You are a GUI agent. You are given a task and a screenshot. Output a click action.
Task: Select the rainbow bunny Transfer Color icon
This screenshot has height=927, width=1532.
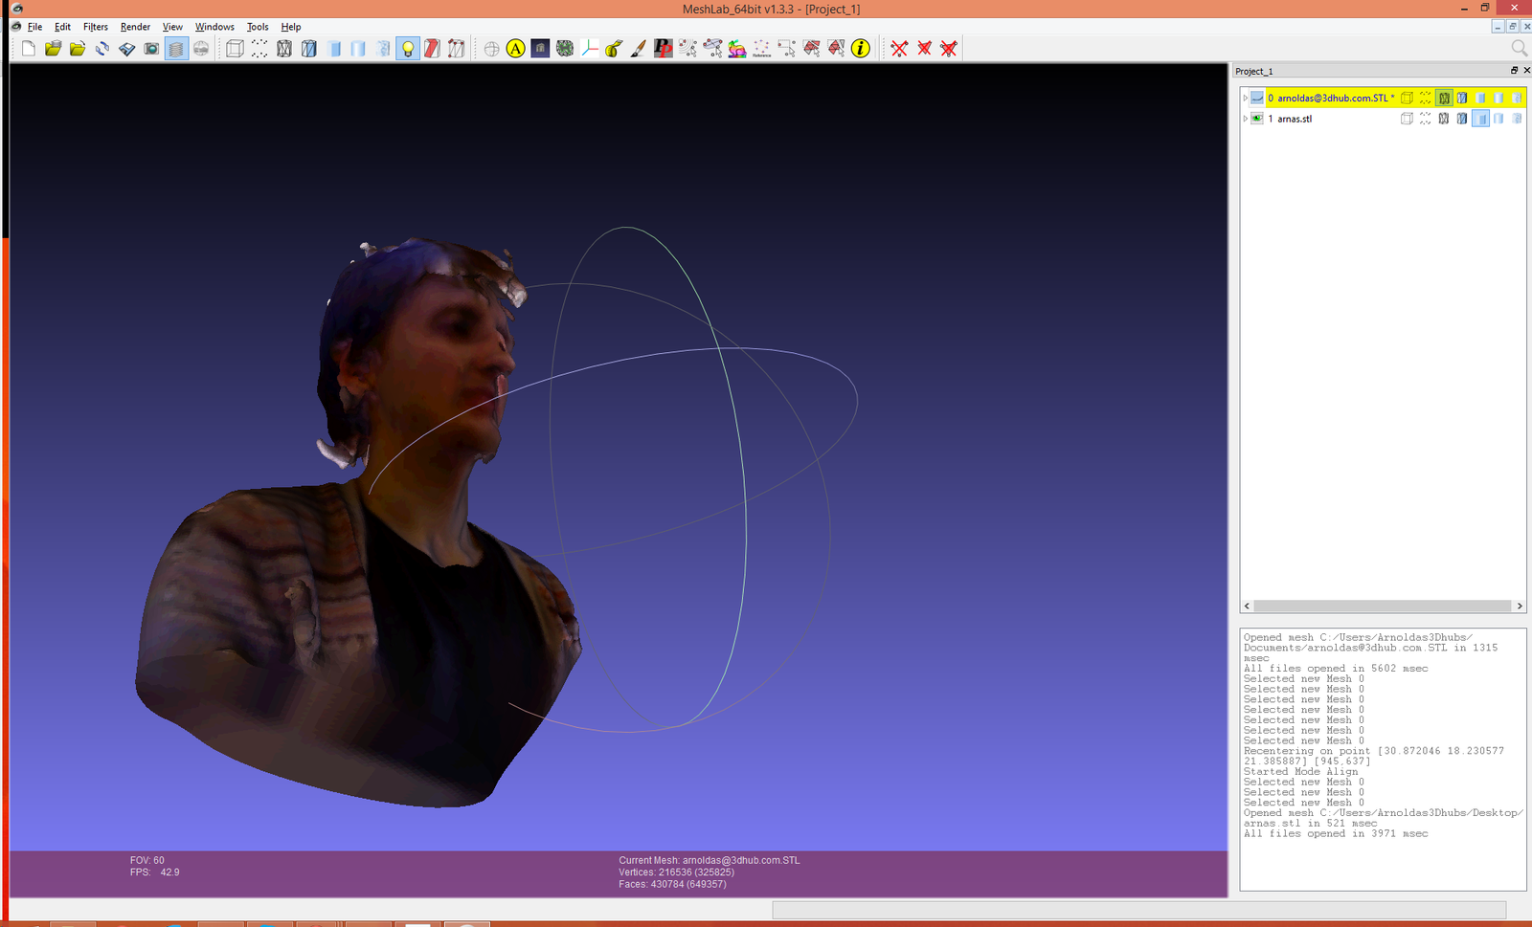click(736, 49)
